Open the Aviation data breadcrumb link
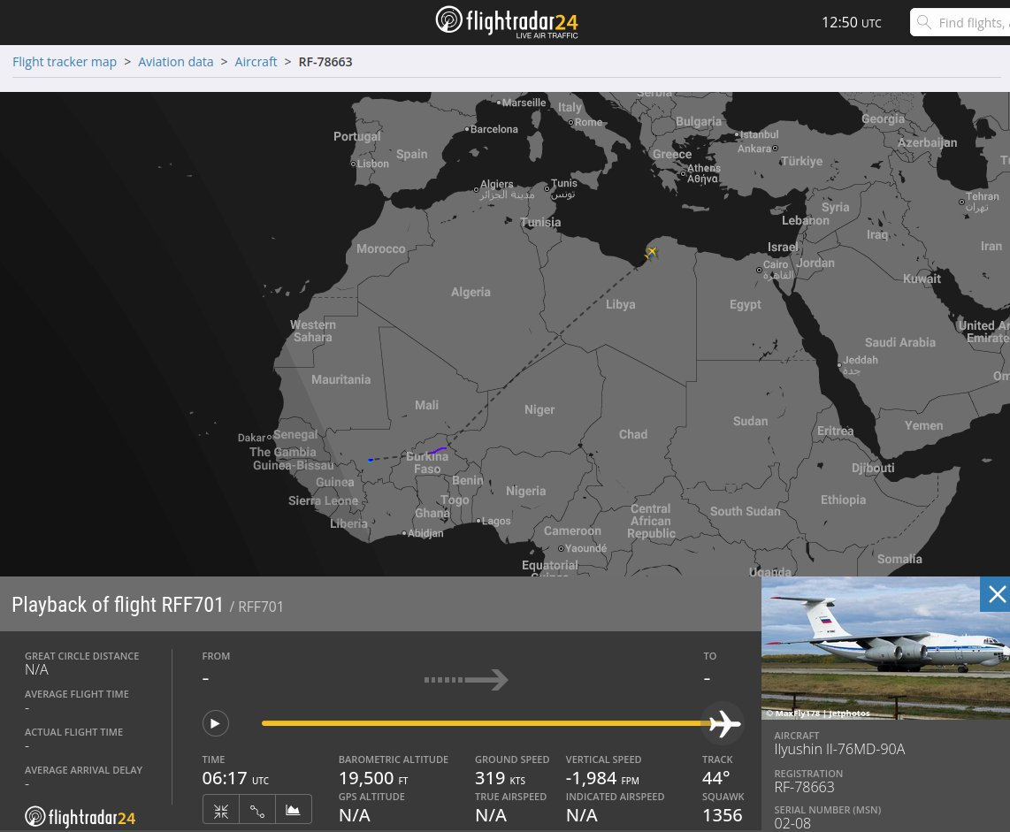The width and height of the screenshot is (1010, 832). point(175,62)
